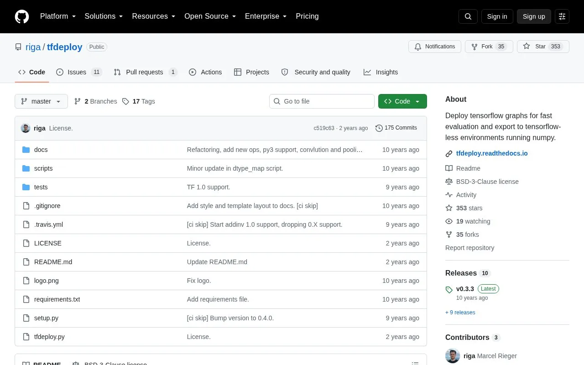Switch to the Projects tab
The image size is (584, 365).
point(251,72)
